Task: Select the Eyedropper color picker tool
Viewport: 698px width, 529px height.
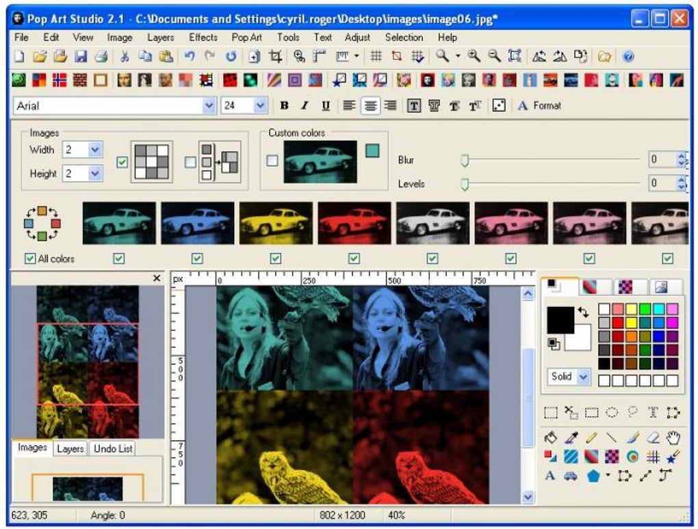Action: tap(571, 438)
